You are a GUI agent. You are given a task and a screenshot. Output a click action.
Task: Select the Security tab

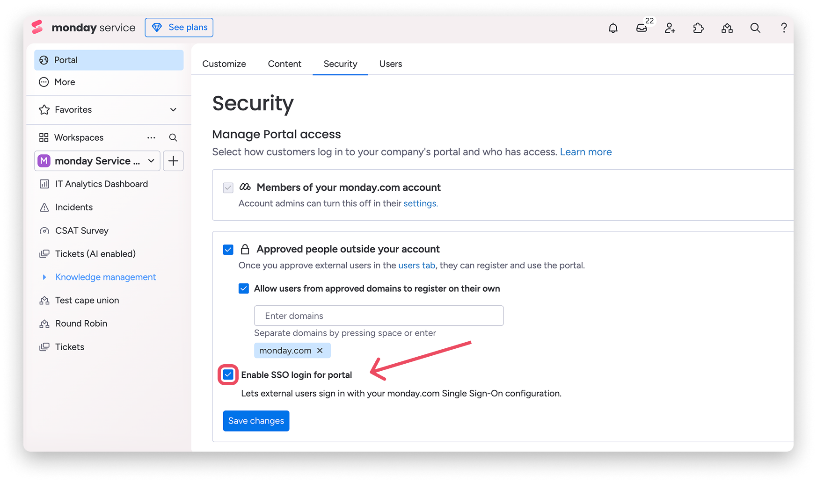point(341,64)
